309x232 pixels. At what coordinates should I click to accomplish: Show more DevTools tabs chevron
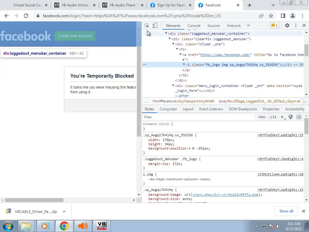[248, 25]
